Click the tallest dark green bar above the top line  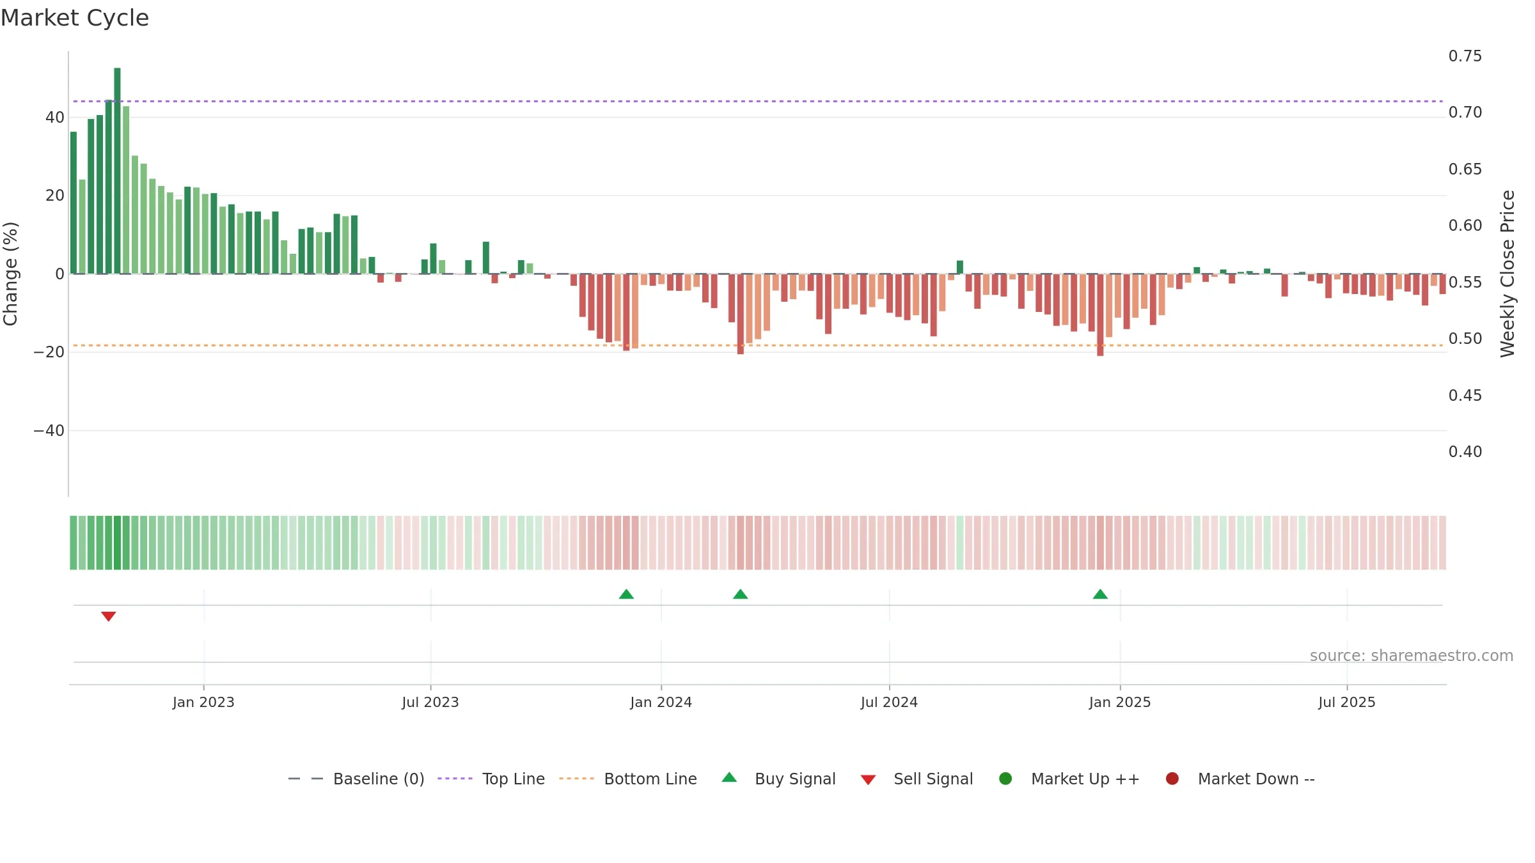pyautogui.click(x=118, y=171)
